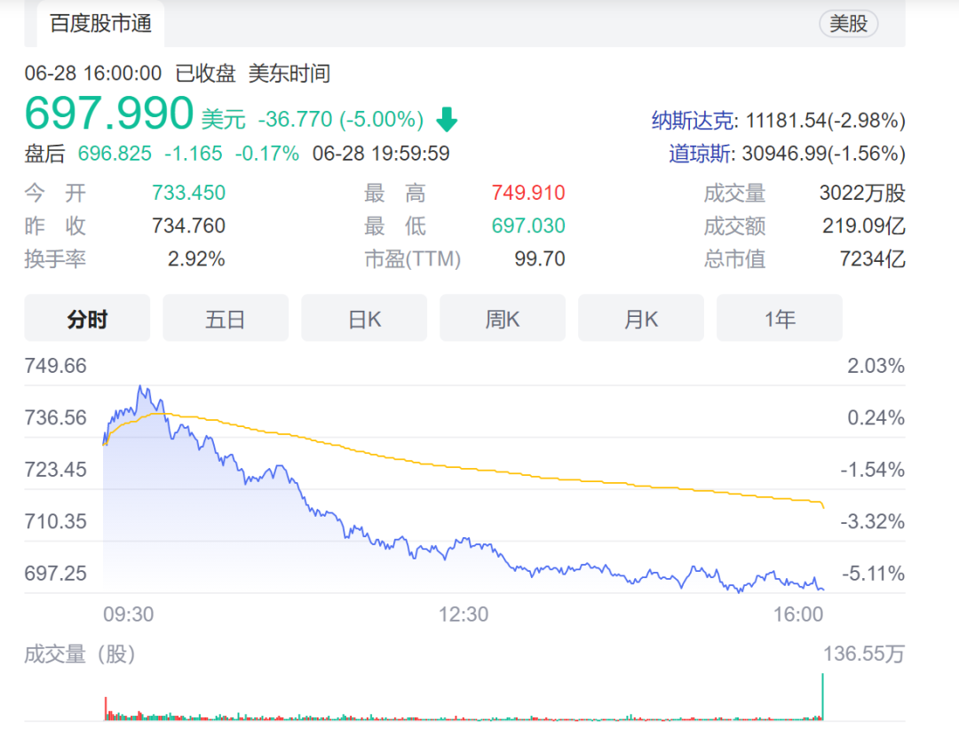Click the 723.45 price axis label
Image resolution: width=959 pixels, height=737 pixels.
tap(56, 470)
